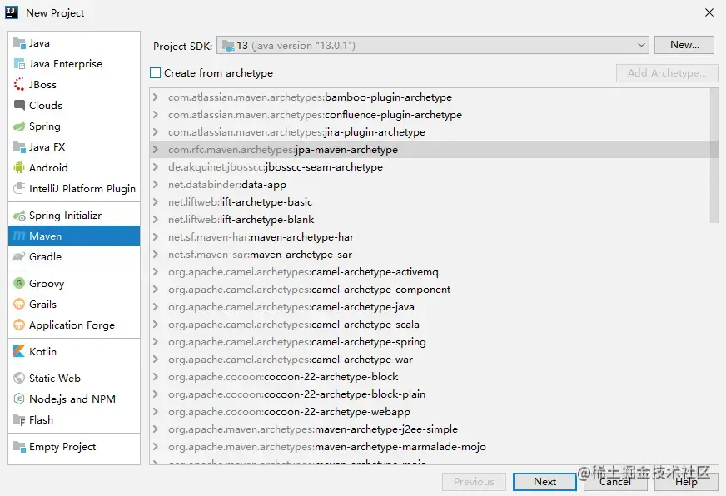Choose IntelliJ Platform Plugin icon
Screen dimensions: 726x496
tap(19, 188)
